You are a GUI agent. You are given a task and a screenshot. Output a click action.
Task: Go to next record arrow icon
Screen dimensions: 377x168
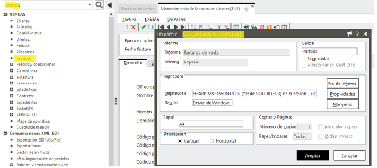coord(176,27)
